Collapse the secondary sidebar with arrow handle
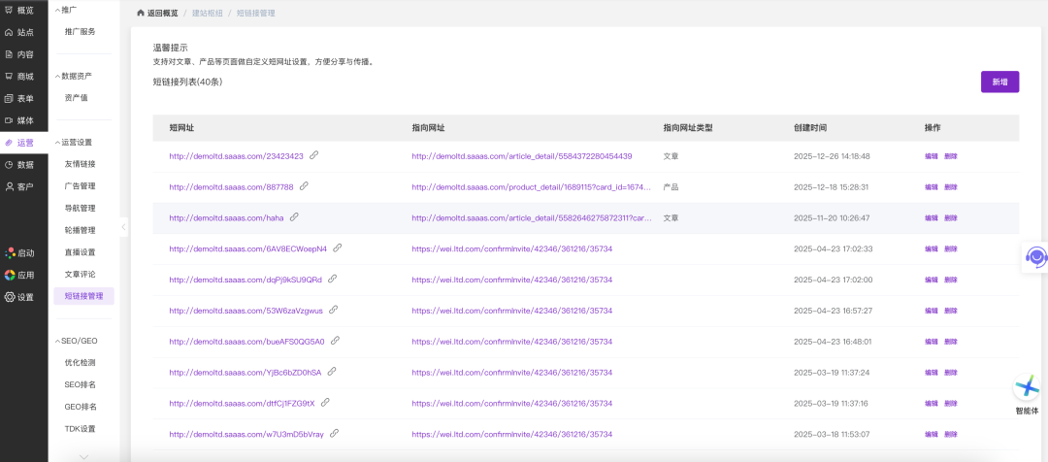This screenshot has width=1048, height=462. click(x=123, y=227)
